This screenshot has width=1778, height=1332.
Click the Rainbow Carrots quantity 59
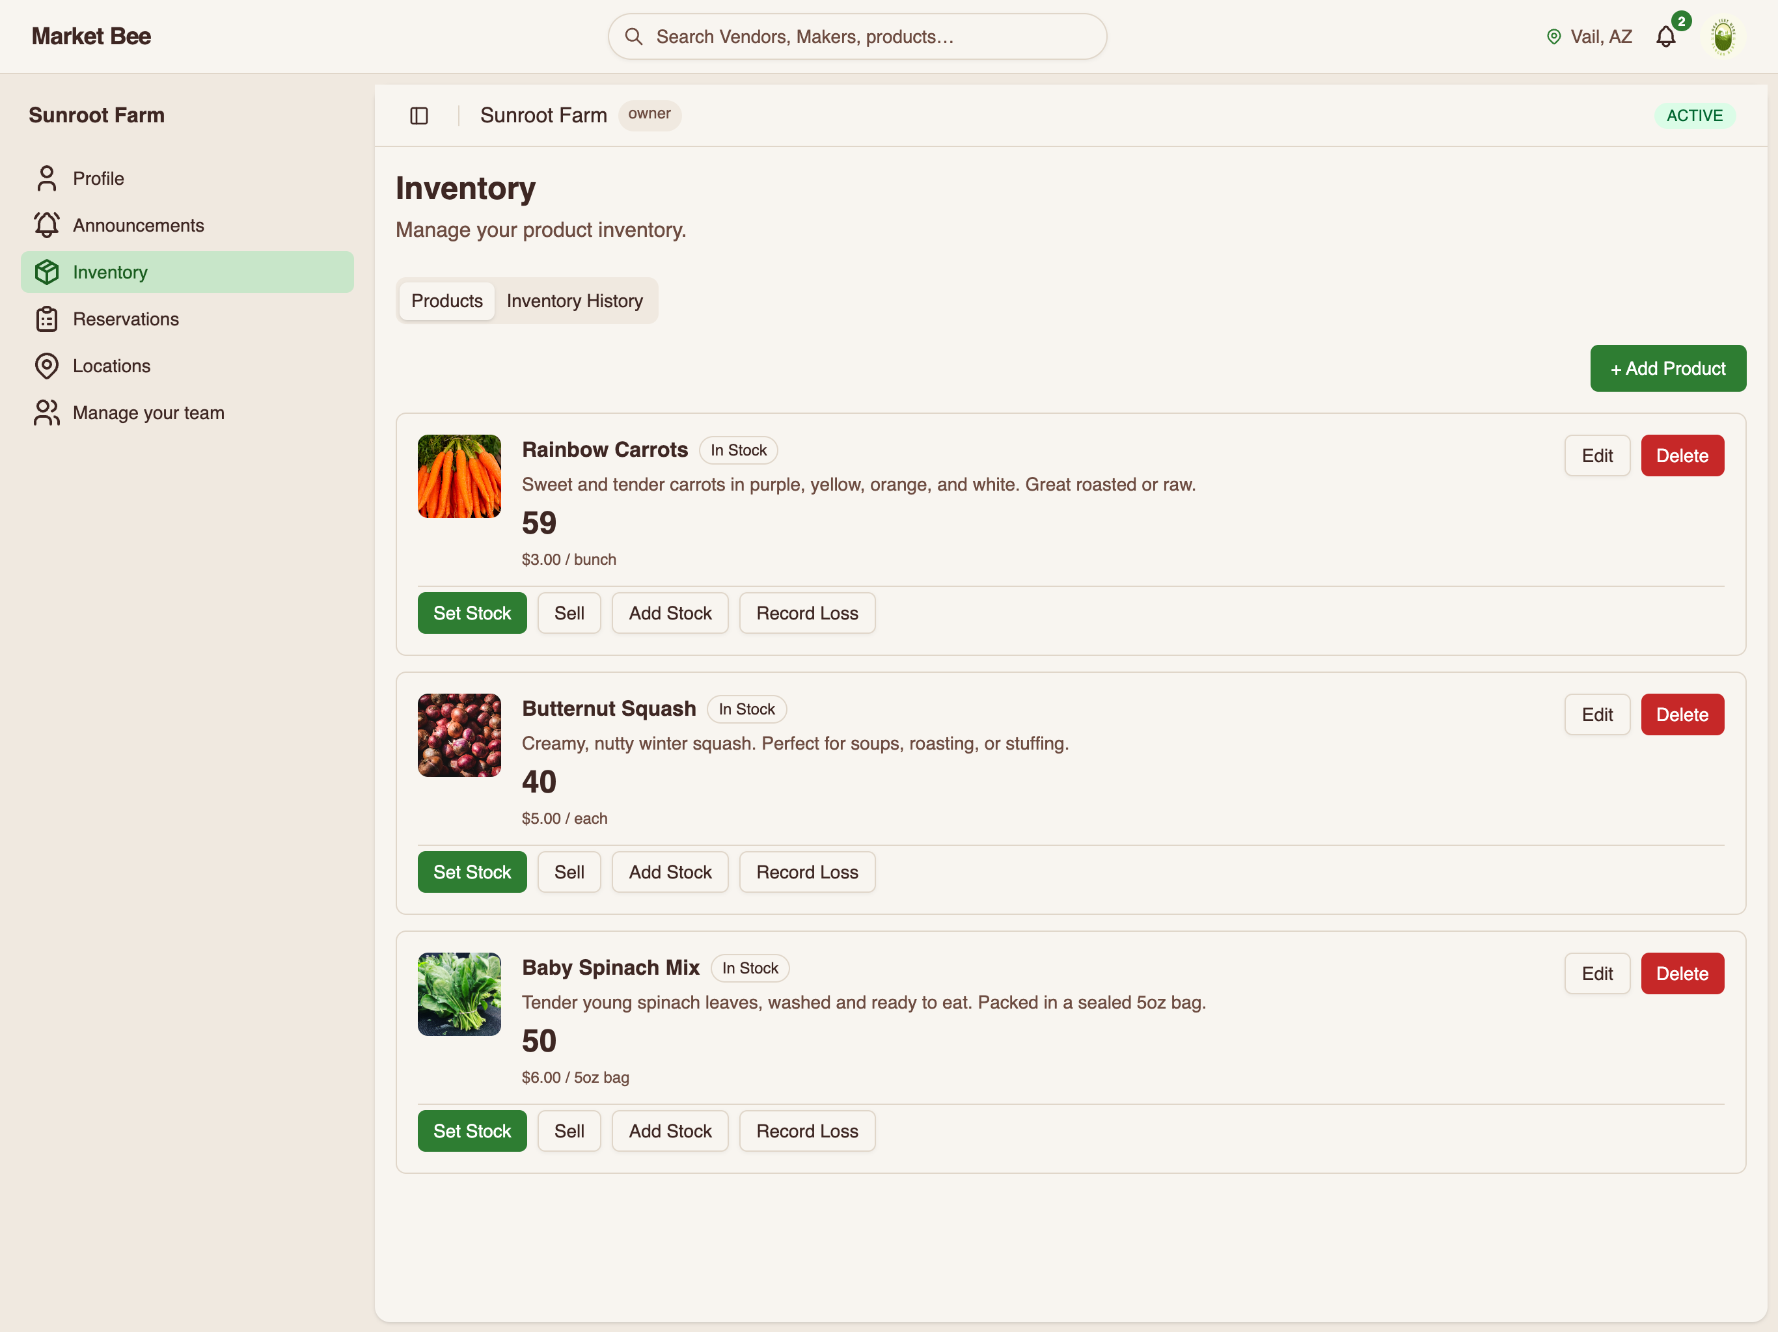pyautogui.click(x=539, y=523)
